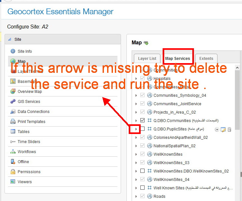Click feature icon of WellKnownSites.DBO.WellKnownSites_02
This screenshot has width=242, height=201.
(x=149, y=171)
